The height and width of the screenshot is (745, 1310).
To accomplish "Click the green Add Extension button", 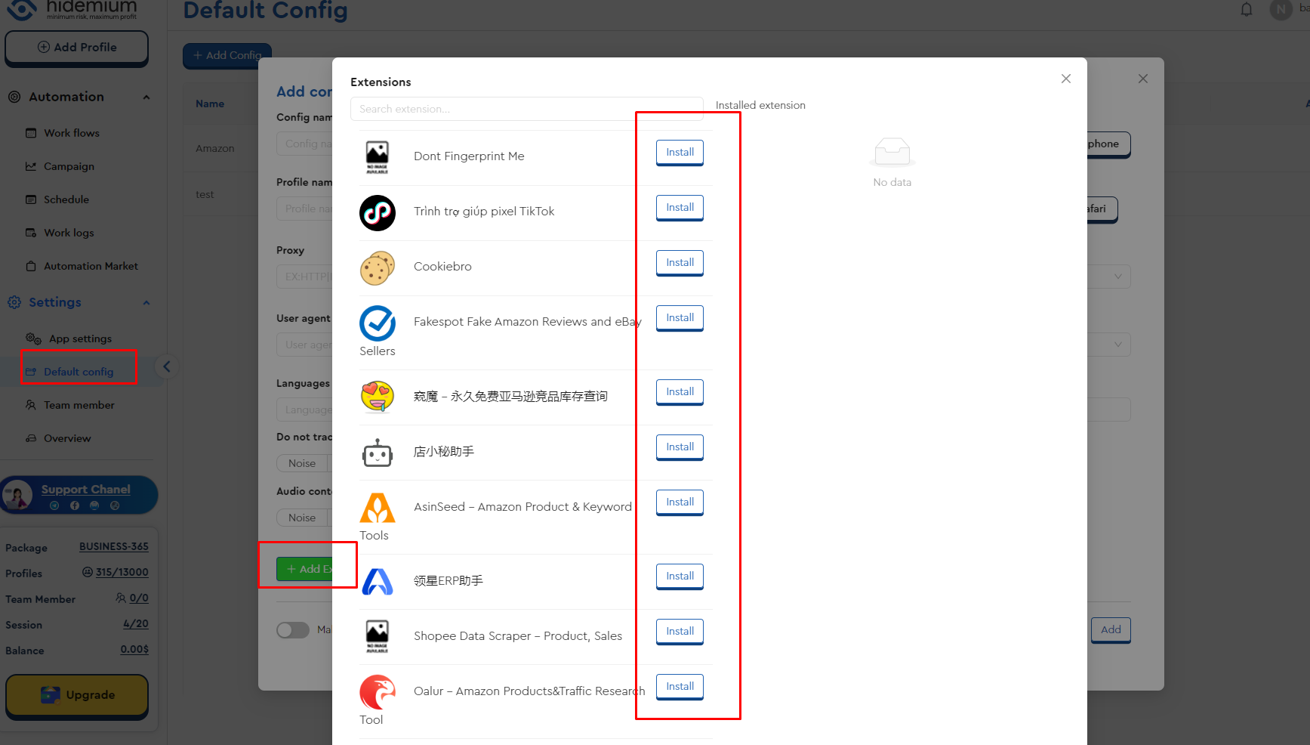I will (x=305, y=569).
